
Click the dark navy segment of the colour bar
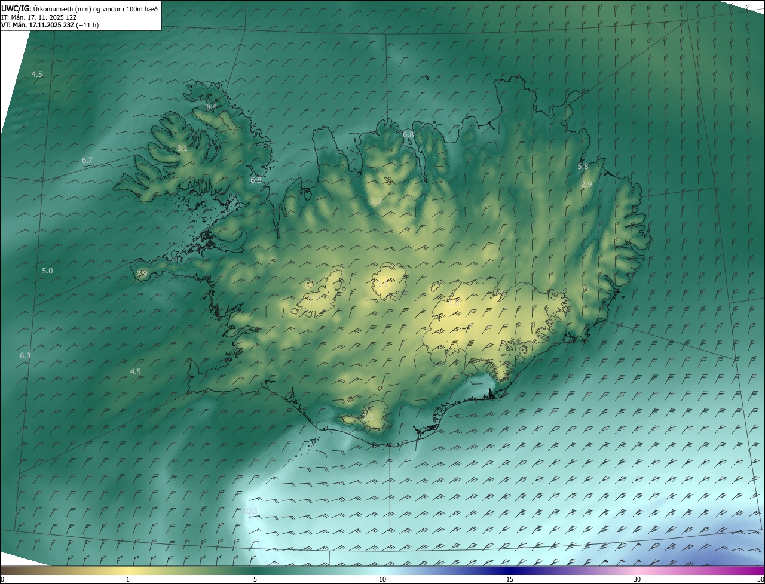[x=510, y=570]
